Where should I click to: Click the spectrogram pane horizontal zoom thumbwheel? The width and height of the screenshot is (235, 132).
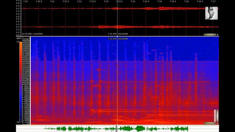pos(210,123)
